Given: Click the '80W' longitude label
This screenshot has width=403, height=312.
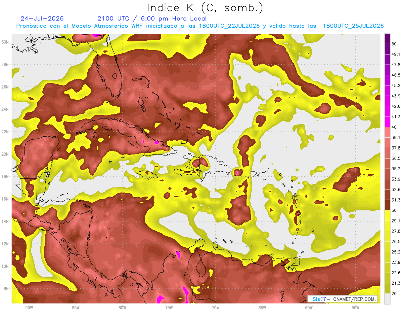Looking at the screenshot, I should [122, 308].
